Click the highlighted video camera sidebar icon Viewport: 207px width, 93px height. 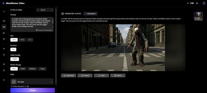click(x=4, y=27)
